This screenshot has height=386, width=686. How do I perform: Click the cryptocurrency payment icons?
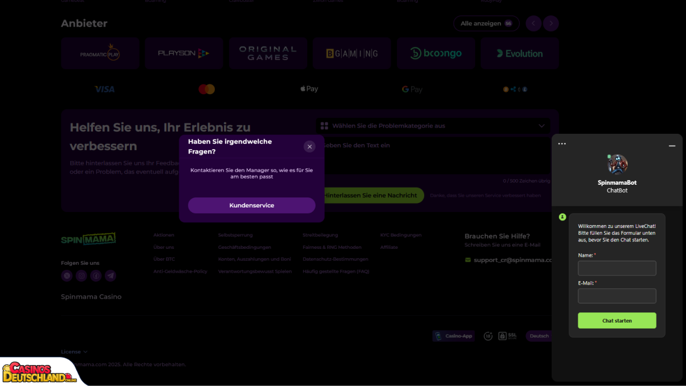tap(515, 89)
